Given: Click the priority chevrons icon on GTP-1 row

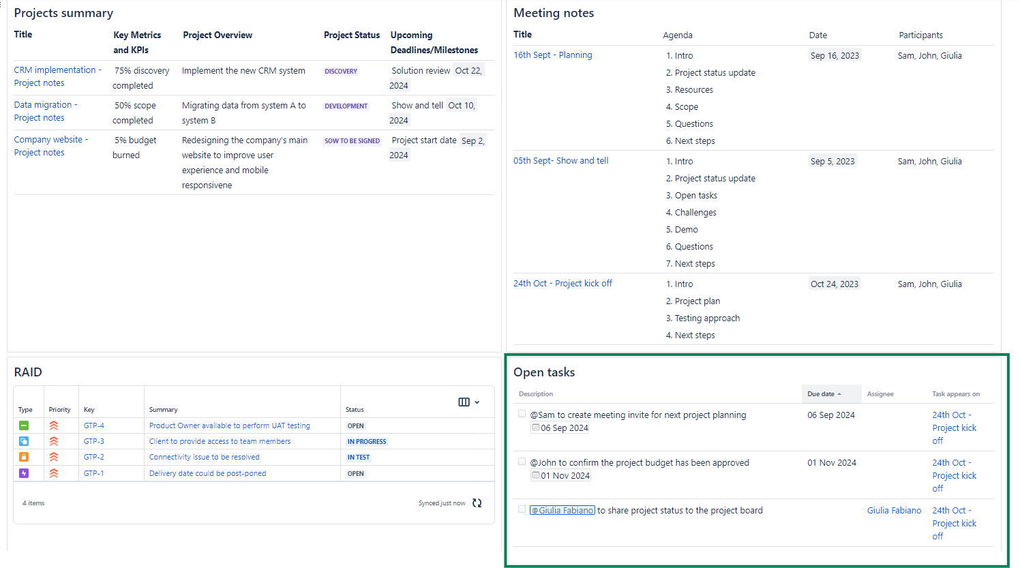Looking at the screenshot, I should click(x=53, y=473).
